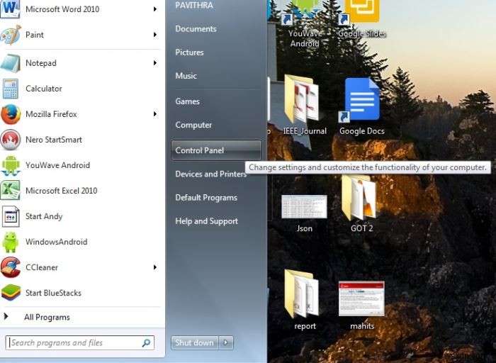Open Documents from the Start menu
496x363 pixels.
tap(196, 29)
